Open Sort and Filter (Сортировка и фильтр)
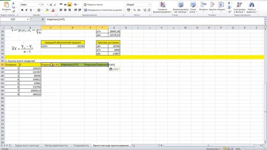Viewport: 267px width, 150px height. [x=239, y=7]
